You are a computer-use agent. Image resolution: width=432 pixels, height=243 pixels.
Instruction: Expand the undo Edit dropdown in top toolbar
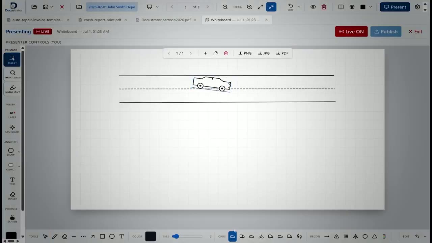pos(299,7)
